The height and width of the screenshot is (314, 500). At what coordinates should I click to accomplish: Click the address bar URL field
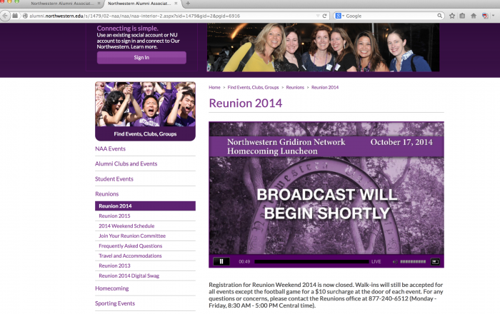(x=171, y=16)
